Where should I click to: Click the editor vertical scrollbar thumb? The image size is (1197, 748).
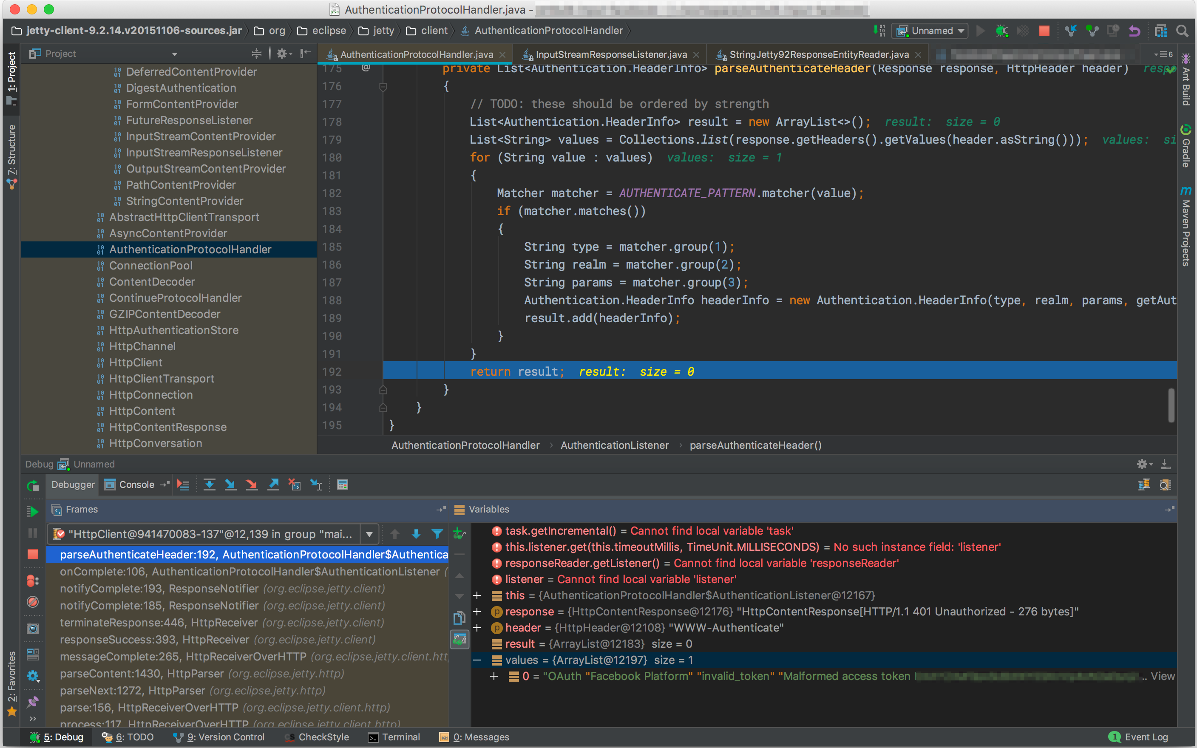pos(1171,405)
